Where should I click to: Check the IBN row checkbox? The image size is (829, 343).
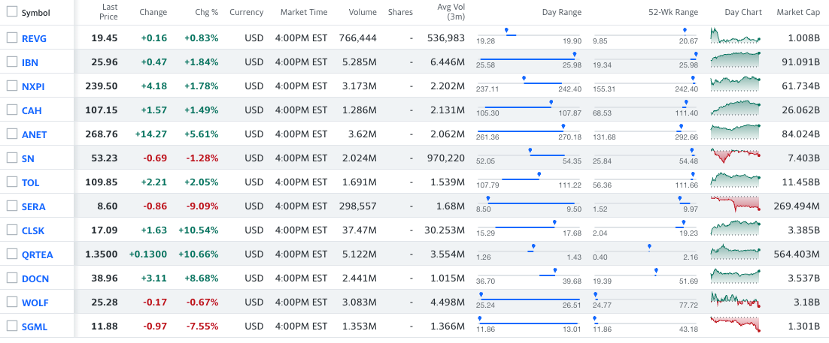11,62
